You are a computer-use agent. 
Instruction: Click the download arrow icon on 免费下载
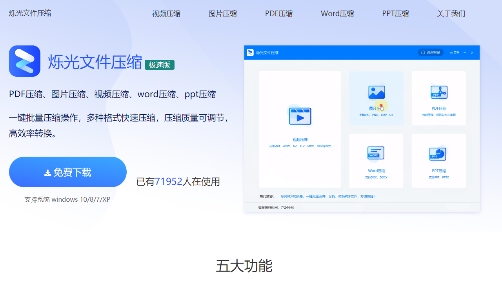47,172
